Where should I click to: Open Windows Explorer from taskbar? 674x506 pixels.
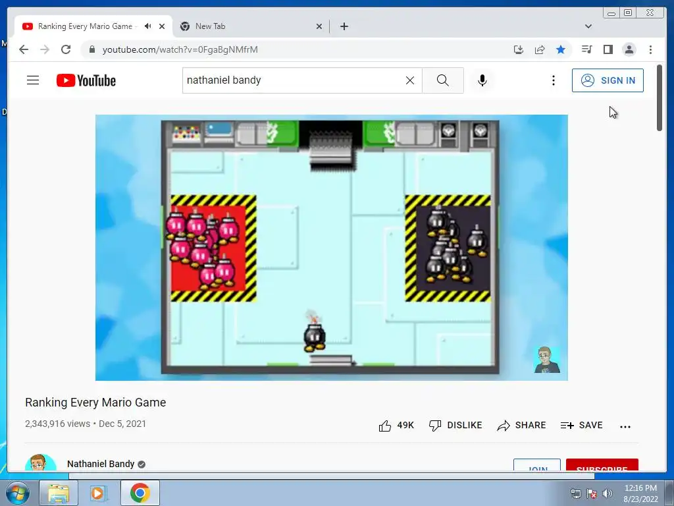(59, 493)
